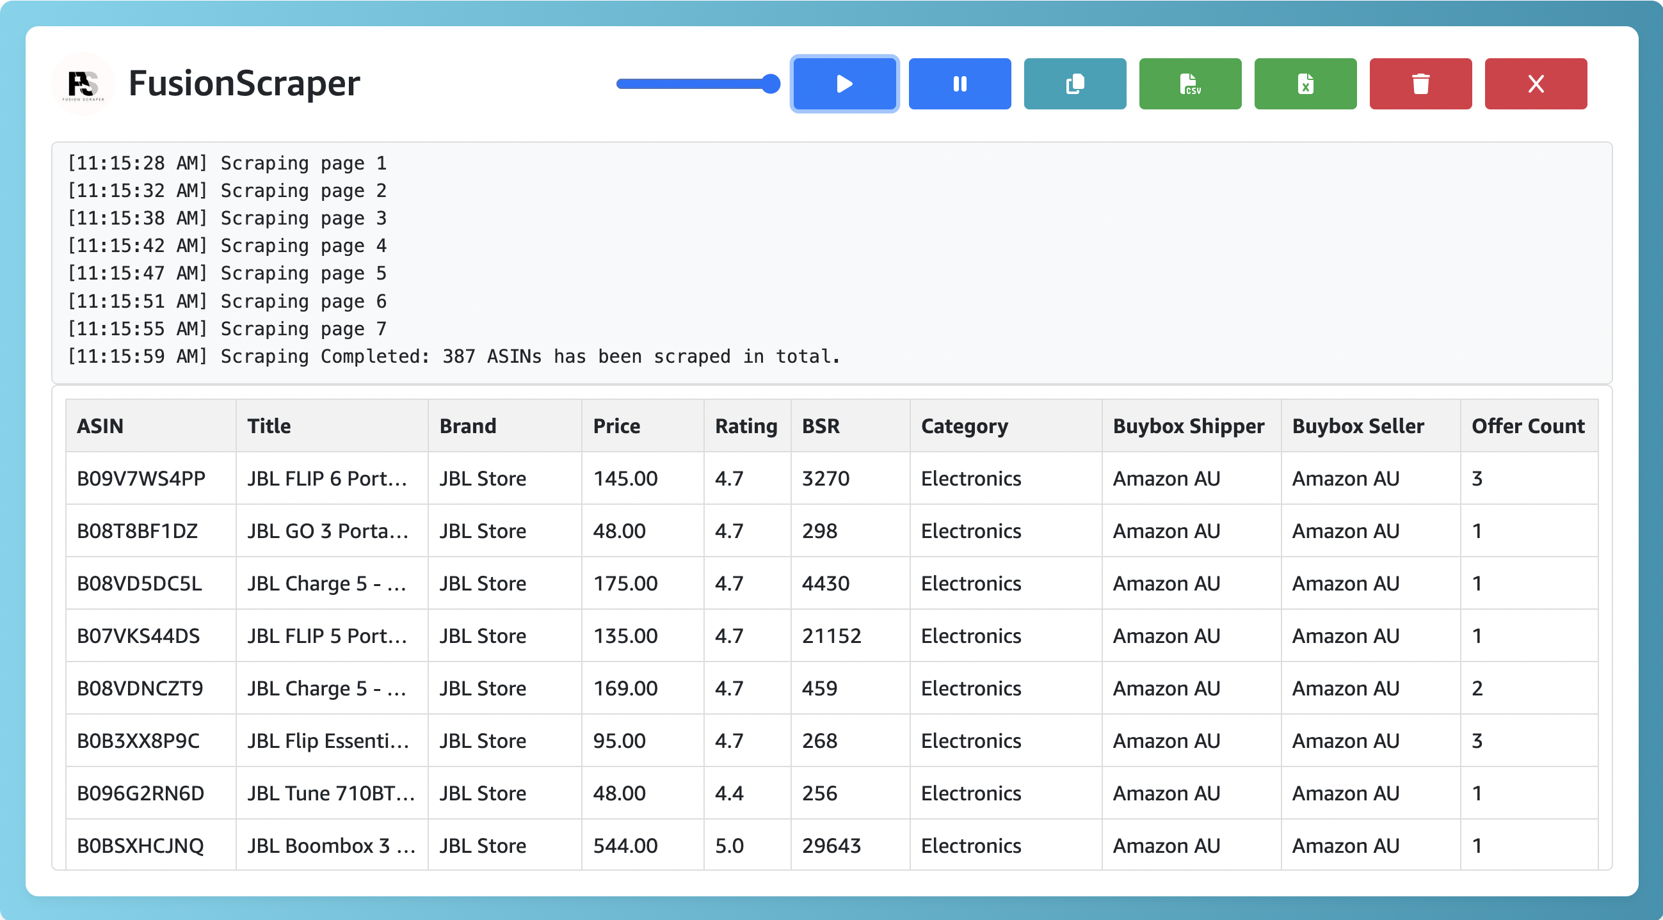The image size is (1663, 920).
Task: Click title 'JBL Tune 710BT...'
Action: (331, 793)
